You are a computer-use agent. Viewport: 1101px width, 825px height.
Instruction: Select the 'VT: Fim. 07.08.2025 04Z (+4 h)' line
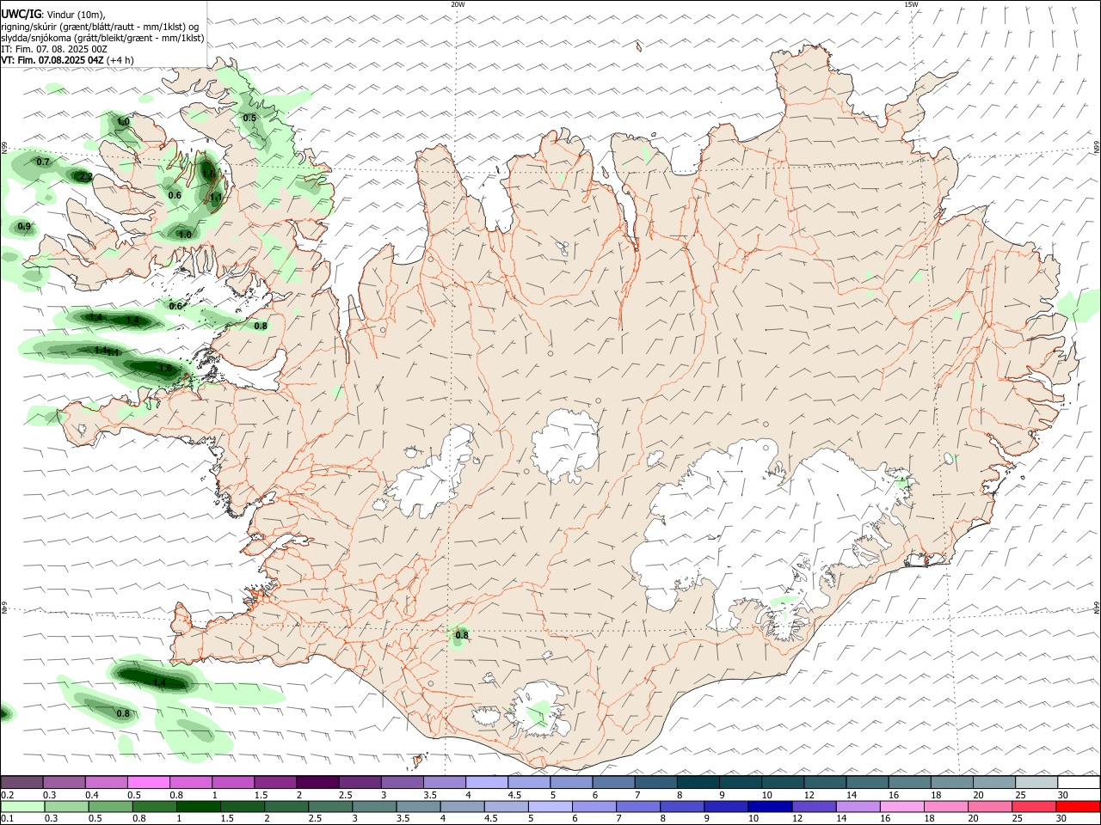click(67, 60)
